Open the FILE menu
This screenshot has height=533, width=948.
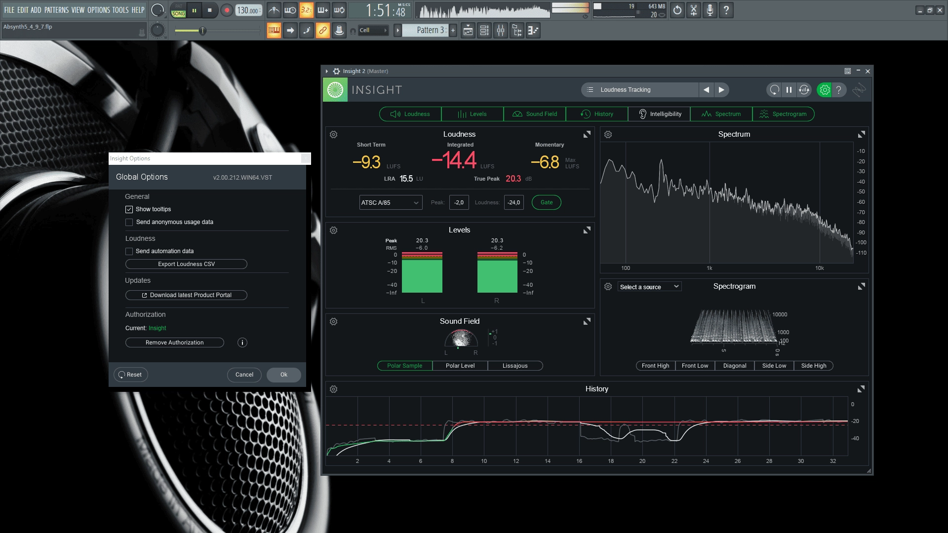pos(9,10)
